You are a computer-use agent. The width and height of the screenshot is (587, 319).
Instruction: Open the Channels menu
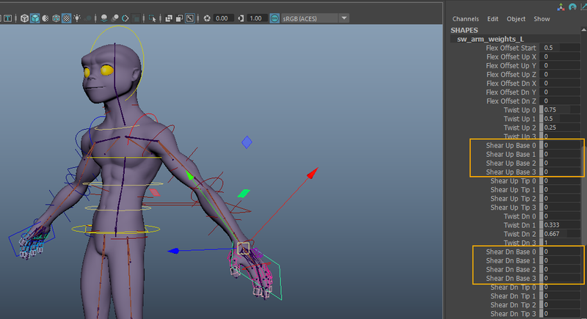(465, 19)
